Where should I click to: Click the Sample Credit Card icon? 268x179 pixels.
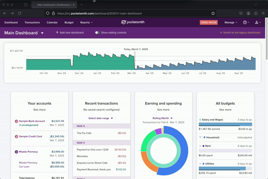tap(16, 137)
